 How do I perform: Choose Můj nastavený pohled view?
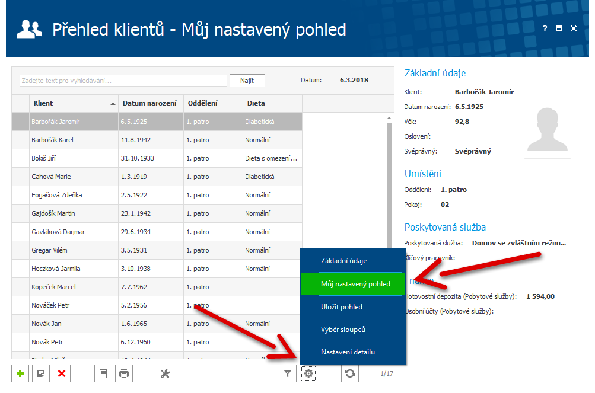click(x=352, y=284)
